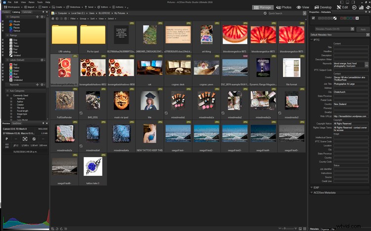Click the Quick Search field
This screenshot has width=371, height=231.
285,13
